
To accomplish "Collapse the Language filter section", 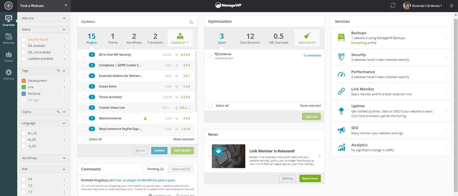I will click(x=44, y=123).
